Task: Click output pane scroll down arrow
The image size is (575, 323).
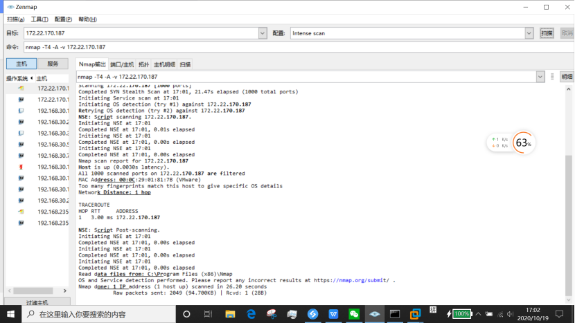Action: 568,300
